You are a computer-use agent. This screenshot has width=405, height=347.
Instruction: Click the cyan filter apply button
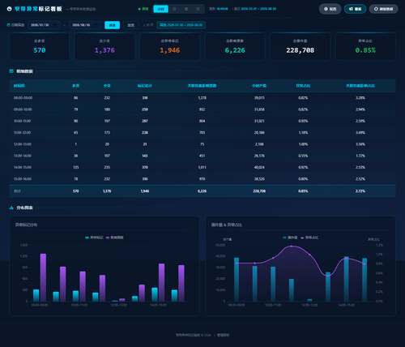click(x=112, y=25)
